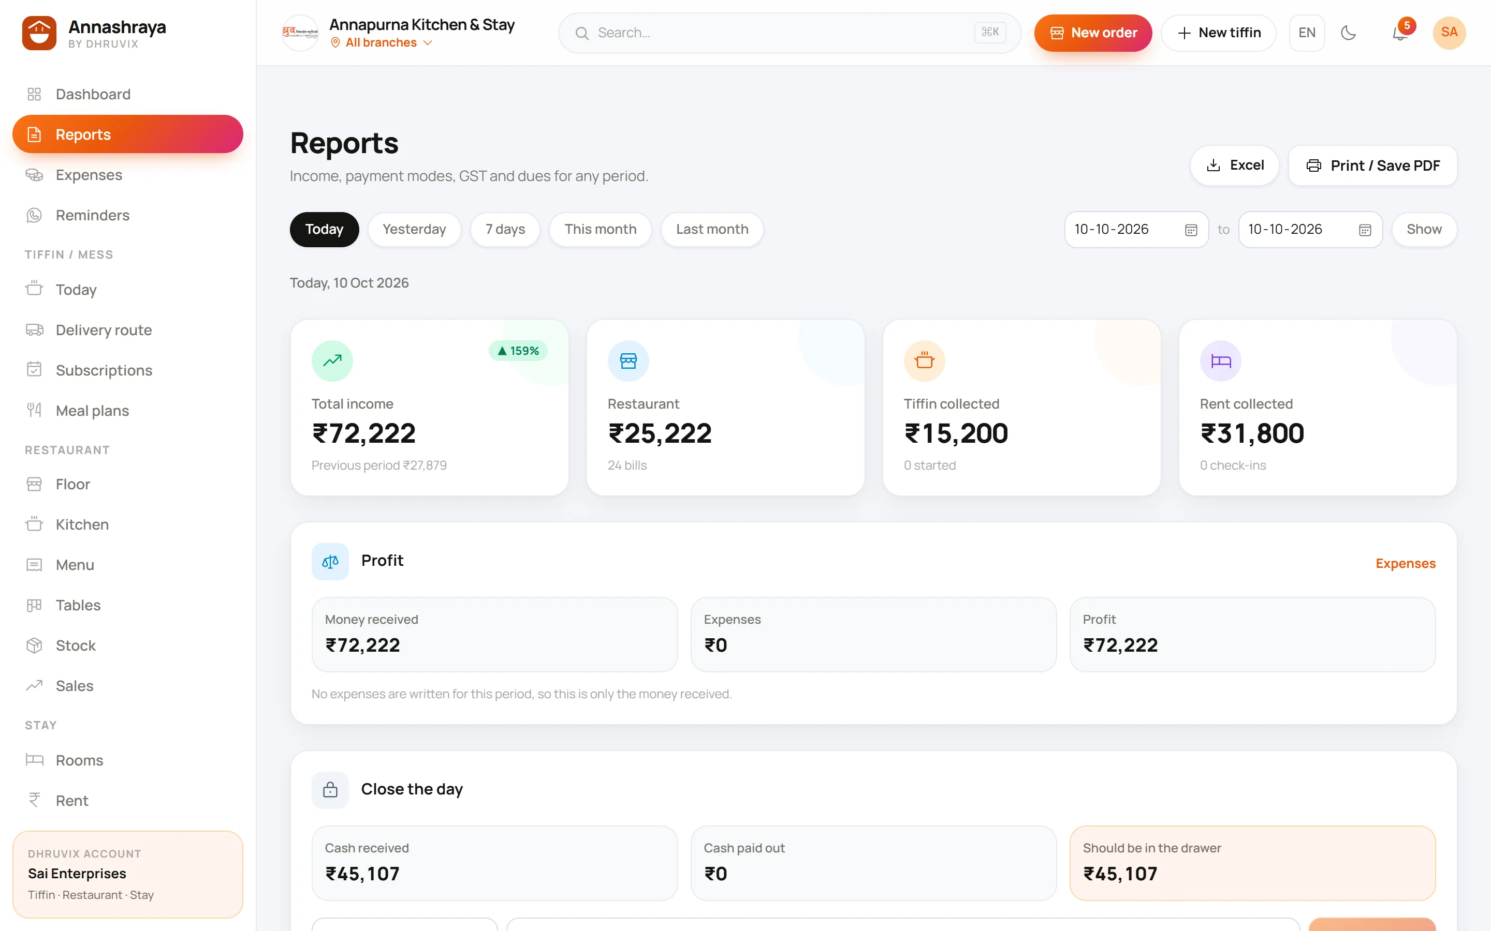Open Kitchen page

coord(127,524)
